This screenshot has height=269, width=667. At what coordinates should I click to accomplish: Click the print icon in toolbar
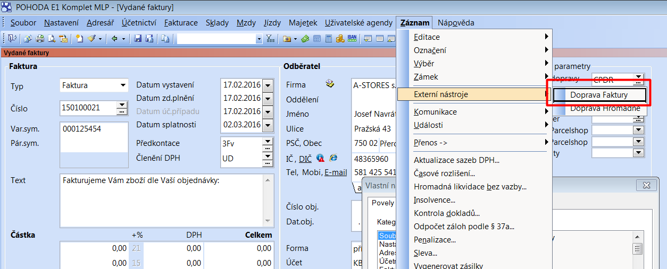pos(40,38)
